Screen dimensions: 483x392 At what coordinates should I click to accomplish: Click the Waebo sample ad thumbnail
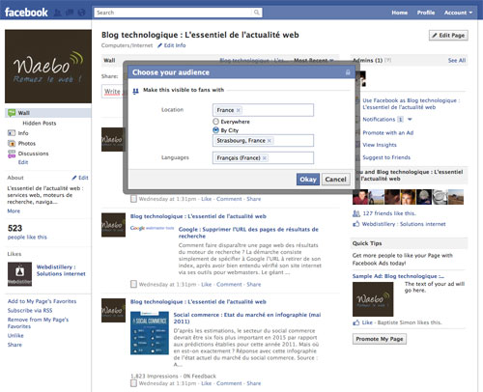(373, 299)
